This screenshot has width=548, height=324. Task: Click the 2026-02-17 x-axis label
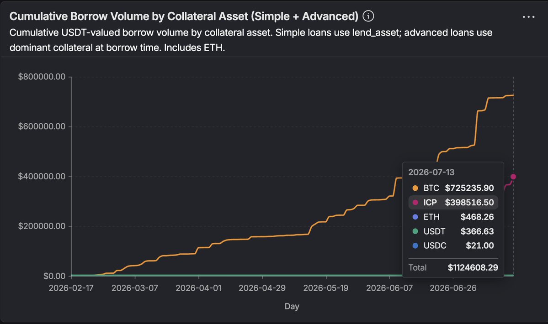pos(71,288)
